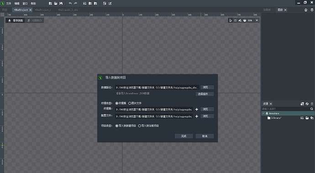
Task: Switch to the 场景树 panel tab
Action: (x=267, y=10)
